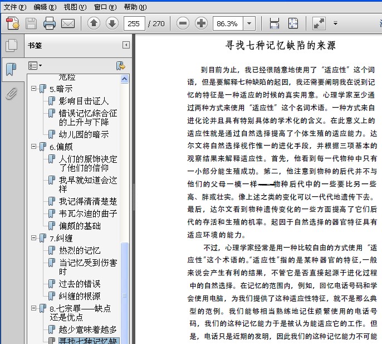Open the Attachments paperclip panel
This screenshot has height=344, width=382.
coord(12,94)
